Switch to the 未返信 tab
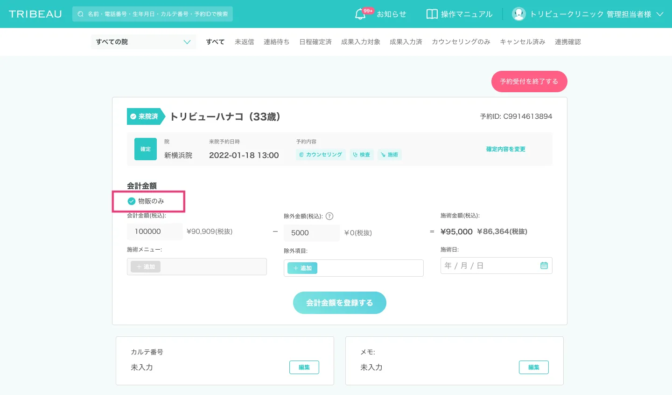This screenshot has height=395, width=672. 244,42
